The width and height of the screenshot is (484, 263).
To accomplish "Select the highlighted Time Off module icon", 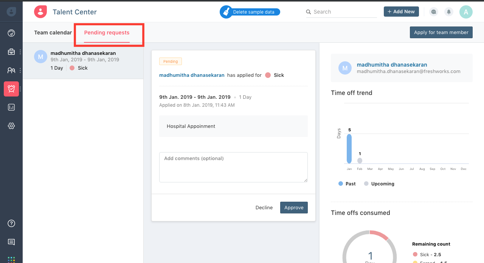I will point(11,89).
